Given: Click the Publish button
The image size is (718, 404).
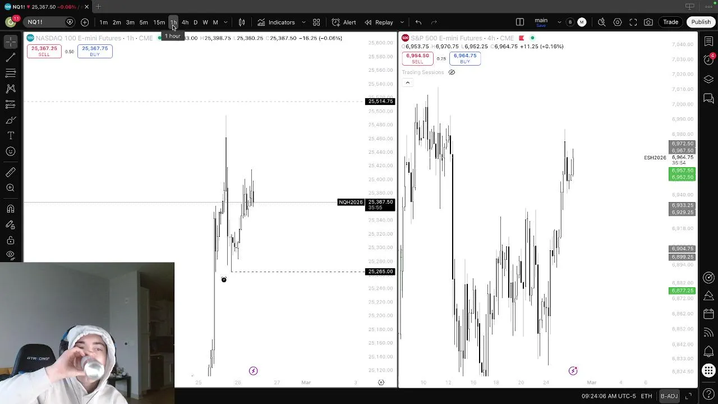Looking at the screenshot, I should [x=701, y=22].
